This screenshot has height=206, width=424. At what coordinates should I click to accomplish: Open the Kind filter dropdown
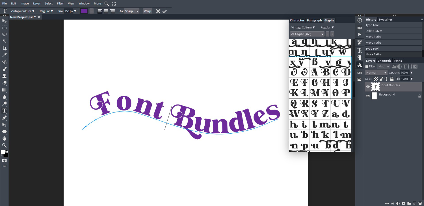point(384,67)
